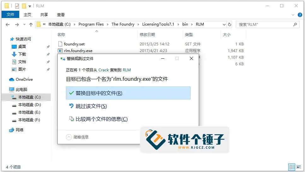Choose 替换目标中的文件(R) option
The height and width of the screenshot is (172, 305).
tap(128, 93)
